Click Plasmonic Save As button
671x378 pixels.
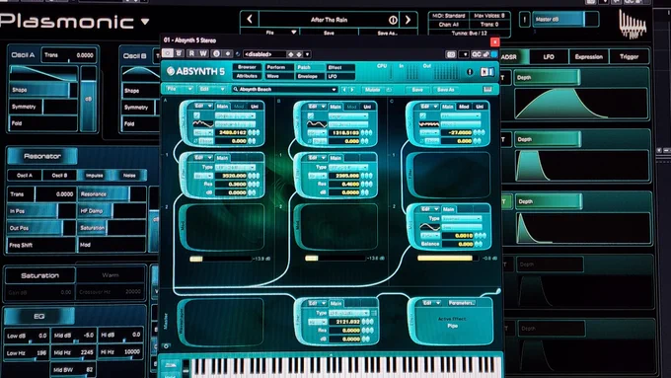point(387,33)
